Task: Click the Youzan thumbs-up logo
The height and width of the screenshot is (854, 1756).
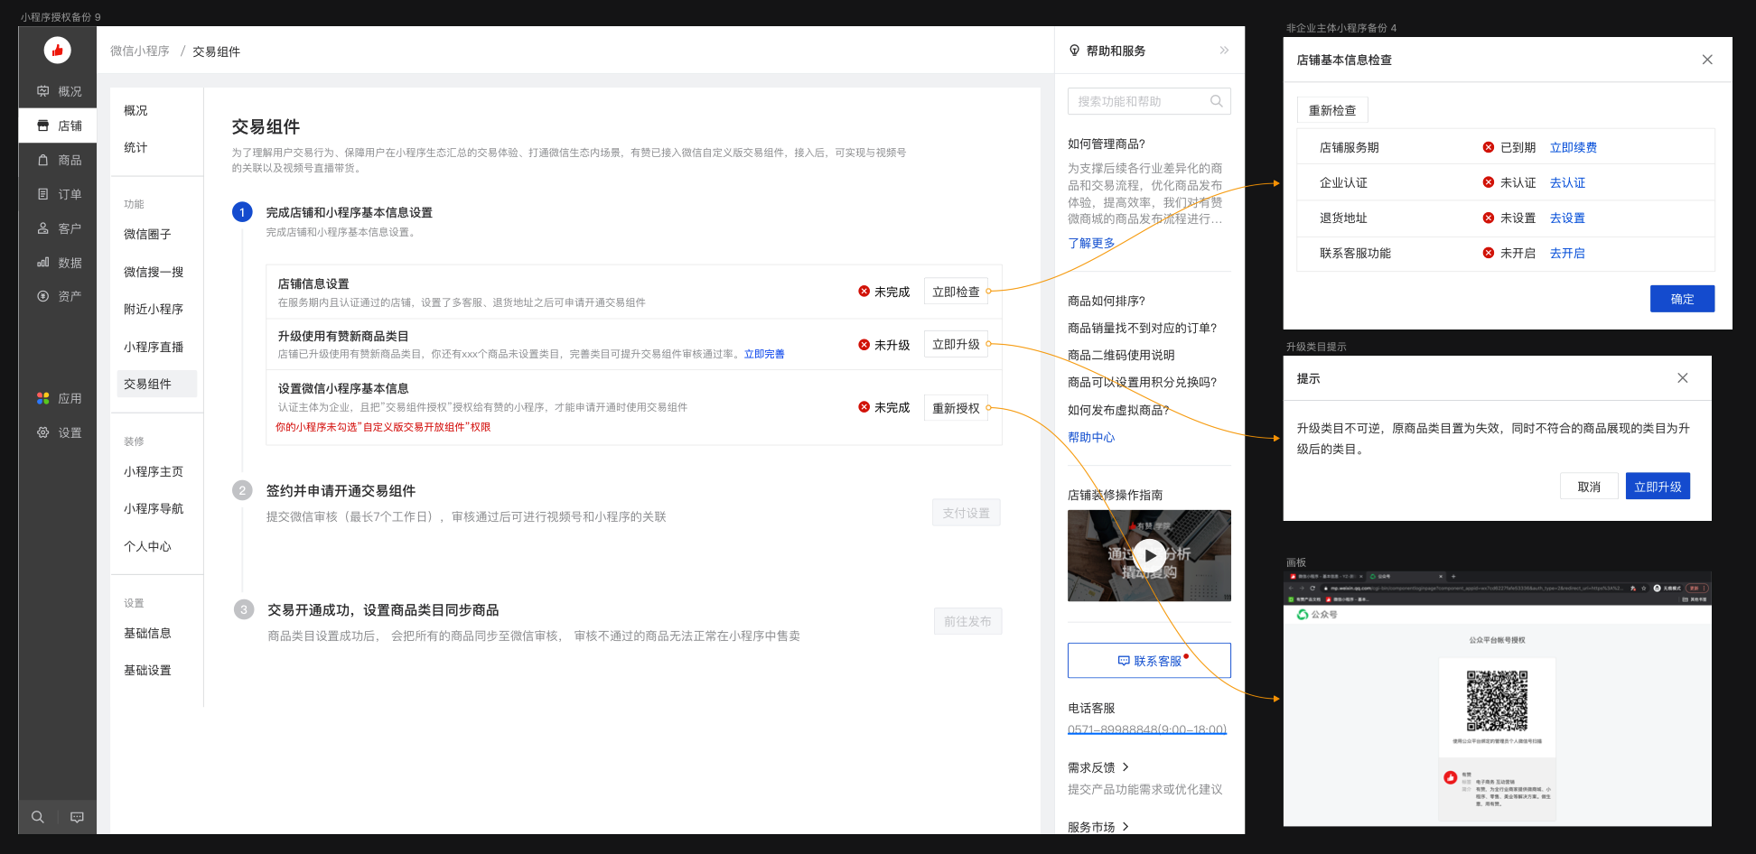Action: pyautogui.click(x=57, y=51)
